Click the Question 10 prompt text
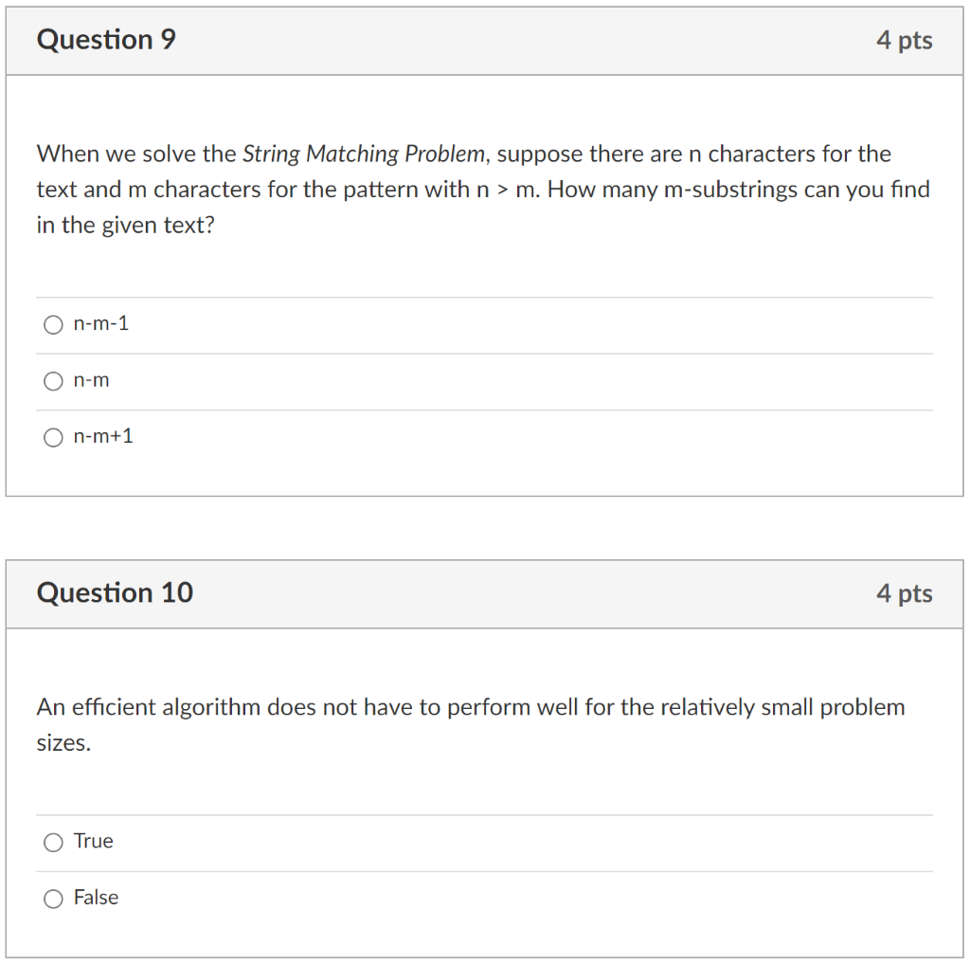Image resolution: width=970 pixels, height=965 pixels. [x=470, y=706]
